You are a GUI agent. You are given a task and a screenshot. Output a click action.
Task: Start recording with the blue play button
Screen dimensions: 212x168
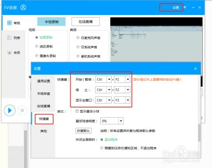tap(10, 111)
